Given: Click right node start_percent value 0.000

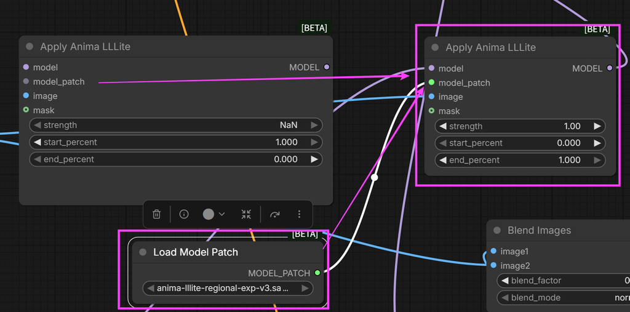Looking at the screenshot, I should [x=568, y=143].
